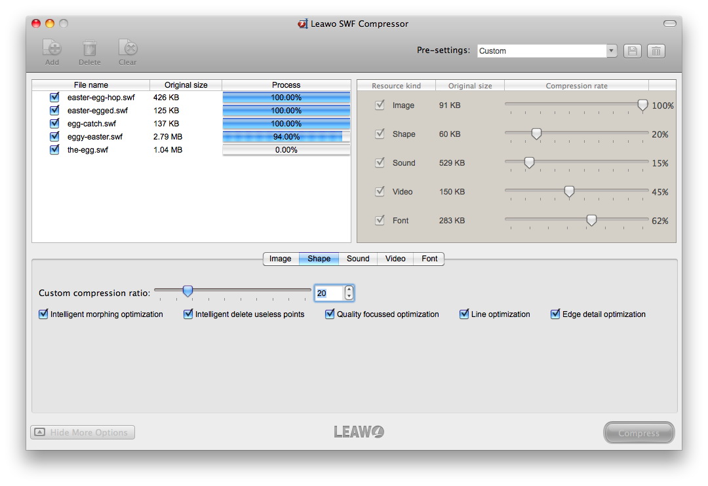Disable Intelligent morphing optimization
708x486 pixels.
click(43, 314)
